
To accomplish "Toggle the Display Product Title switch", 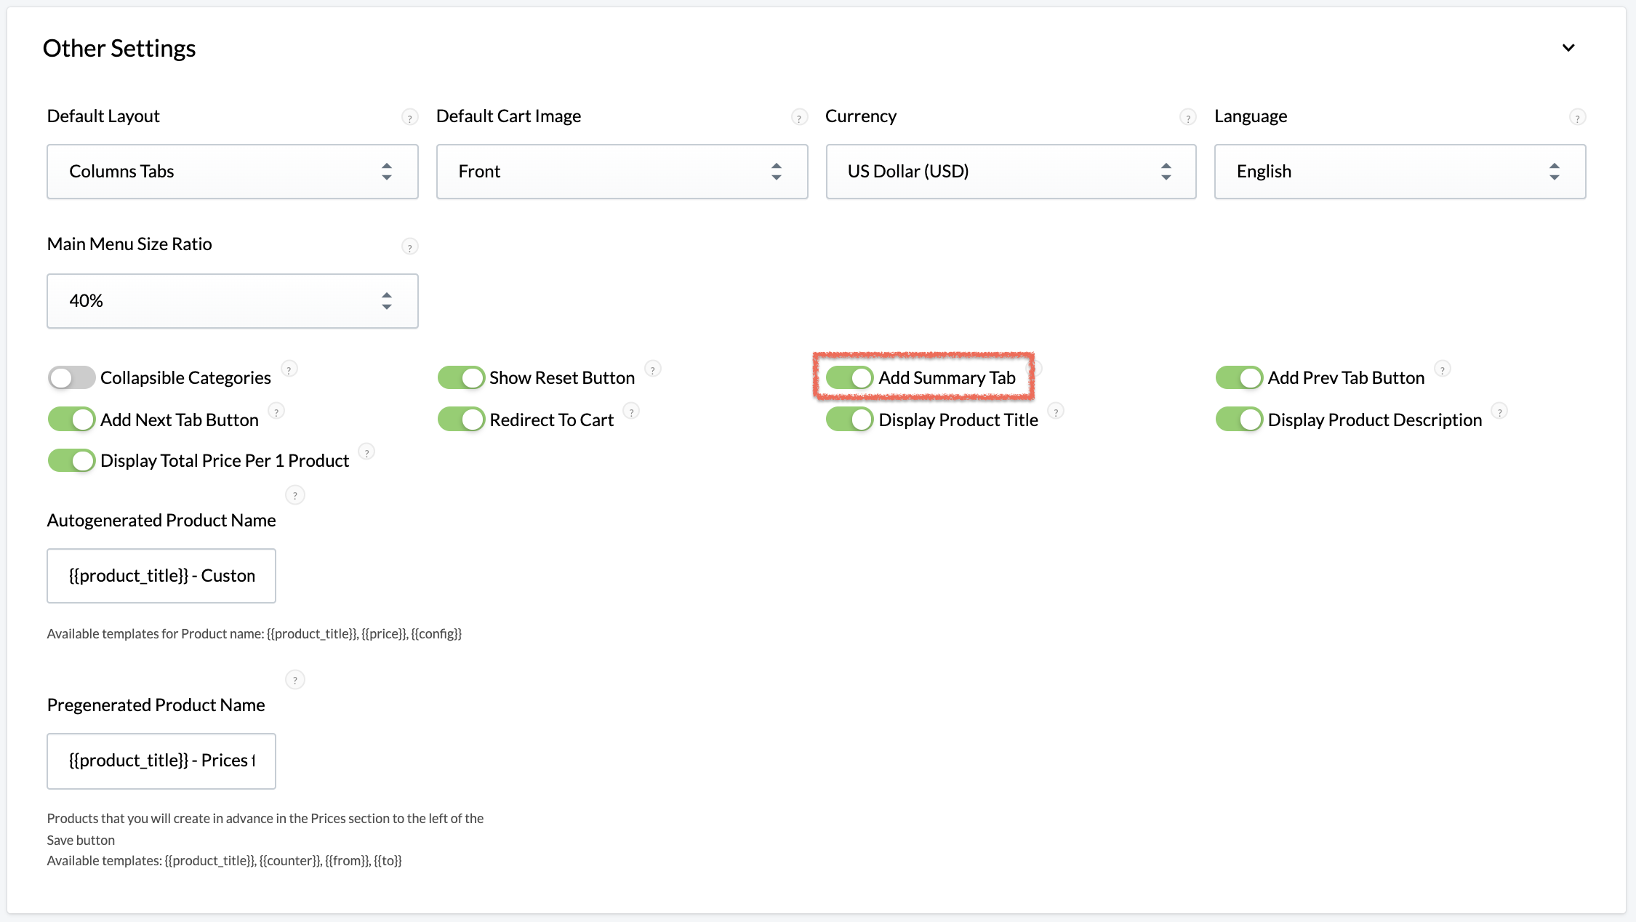I will click(x=850, y=420).
